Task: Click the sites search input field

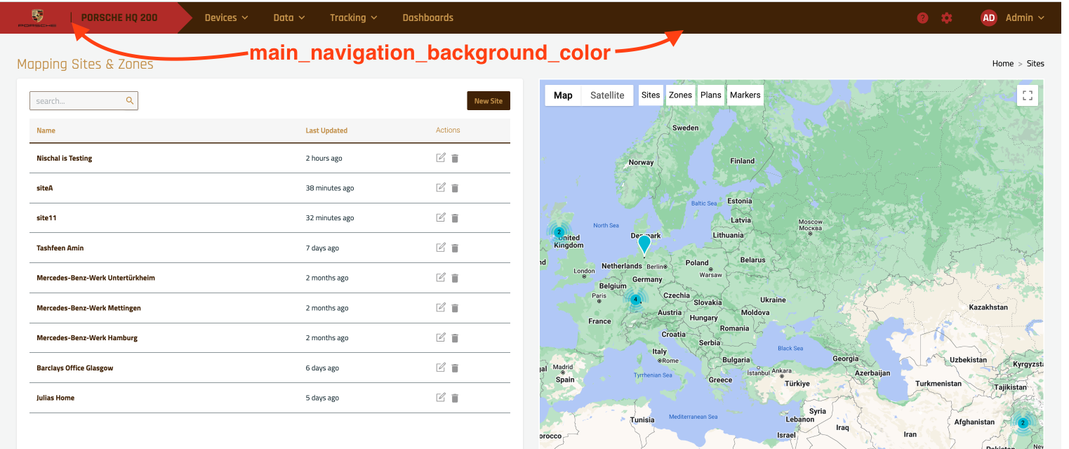Action: (79, 101)
